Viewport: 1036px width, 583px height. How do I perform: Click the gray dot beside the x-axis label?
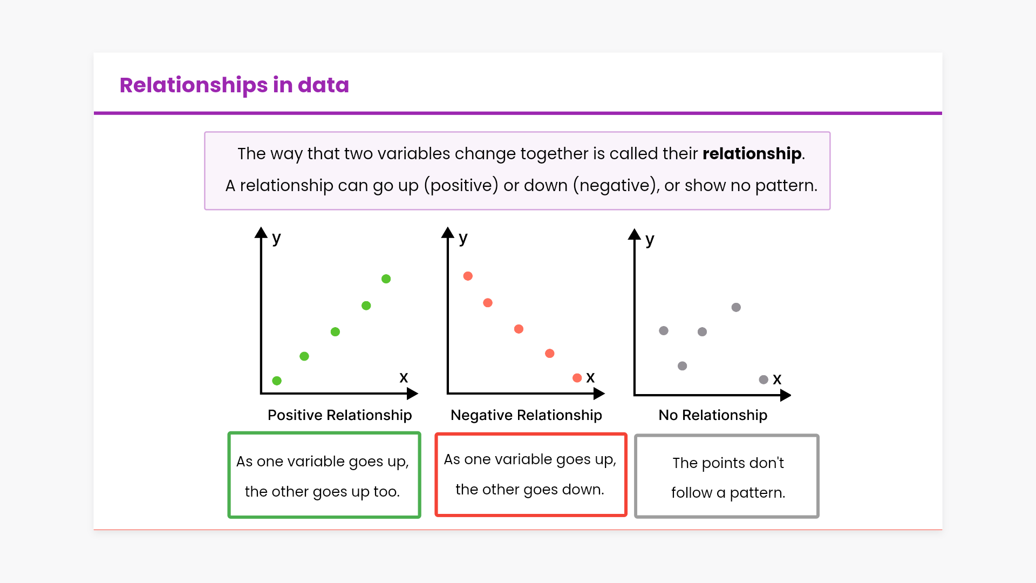(x=764, y=380)
